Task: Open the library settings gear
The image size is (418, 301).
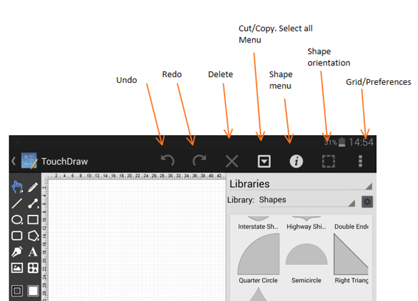Action: 367,202
